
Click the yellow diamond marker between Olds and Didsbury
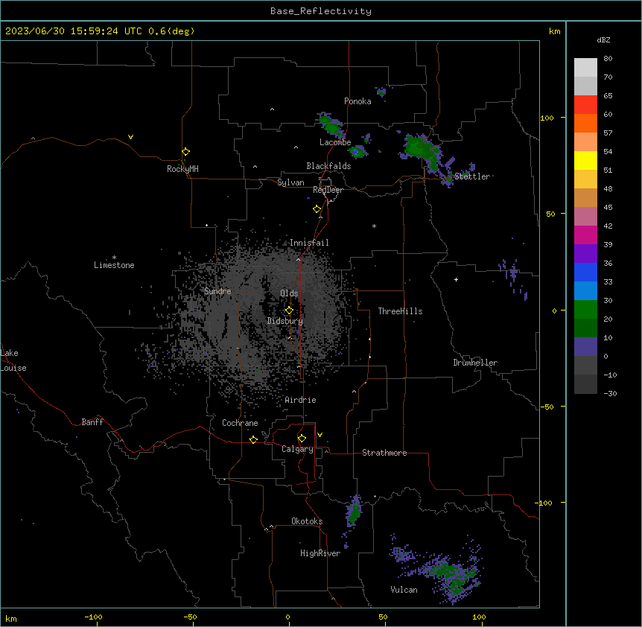(289, 311)
